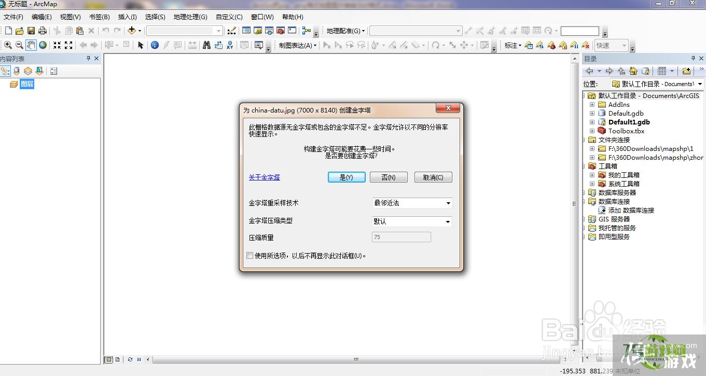Open the 插入(I) menu
Viewport: 706px width, 376px height.
click(128, 17)
